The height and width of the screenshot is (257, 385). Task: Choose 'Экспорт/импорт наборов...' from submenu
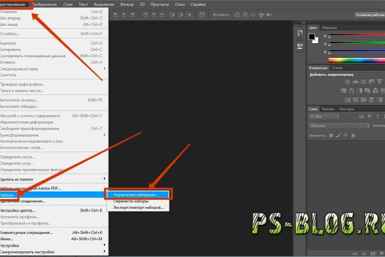(x=139, y=208)
